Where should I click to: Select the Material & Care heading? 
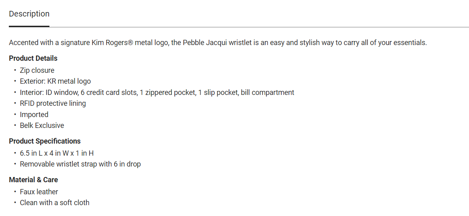point(33,180)
